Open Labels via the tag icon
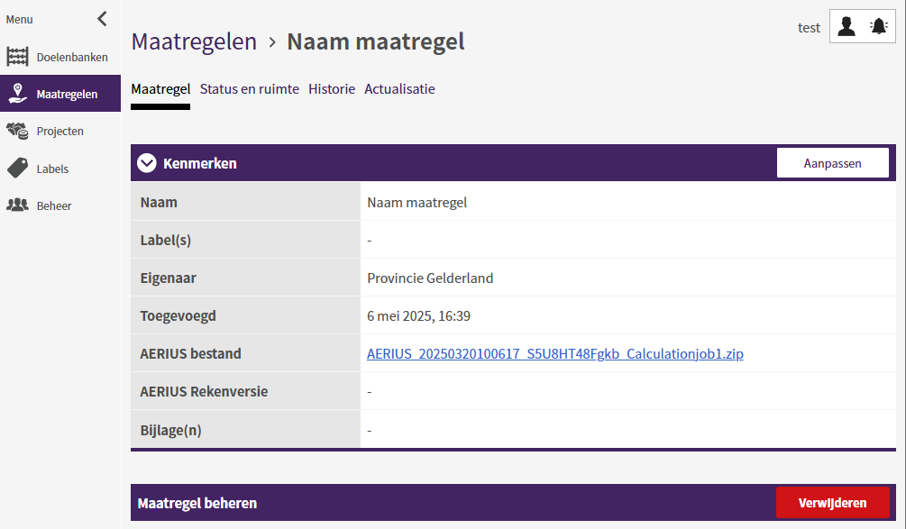 [x=17, y=168]
